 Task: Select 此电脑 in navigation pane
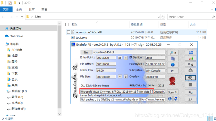14,44
